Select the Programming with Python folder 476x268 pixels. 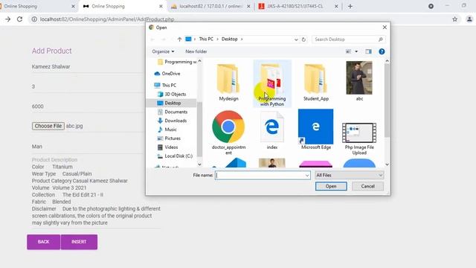[x=272, y=83]
